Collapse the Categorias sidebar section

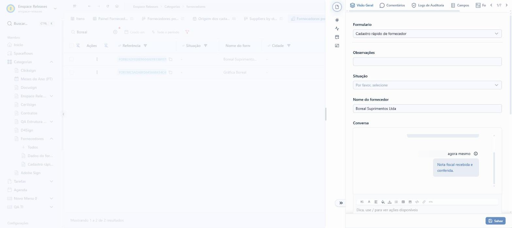pyautogui.click(x=51, y=62)
